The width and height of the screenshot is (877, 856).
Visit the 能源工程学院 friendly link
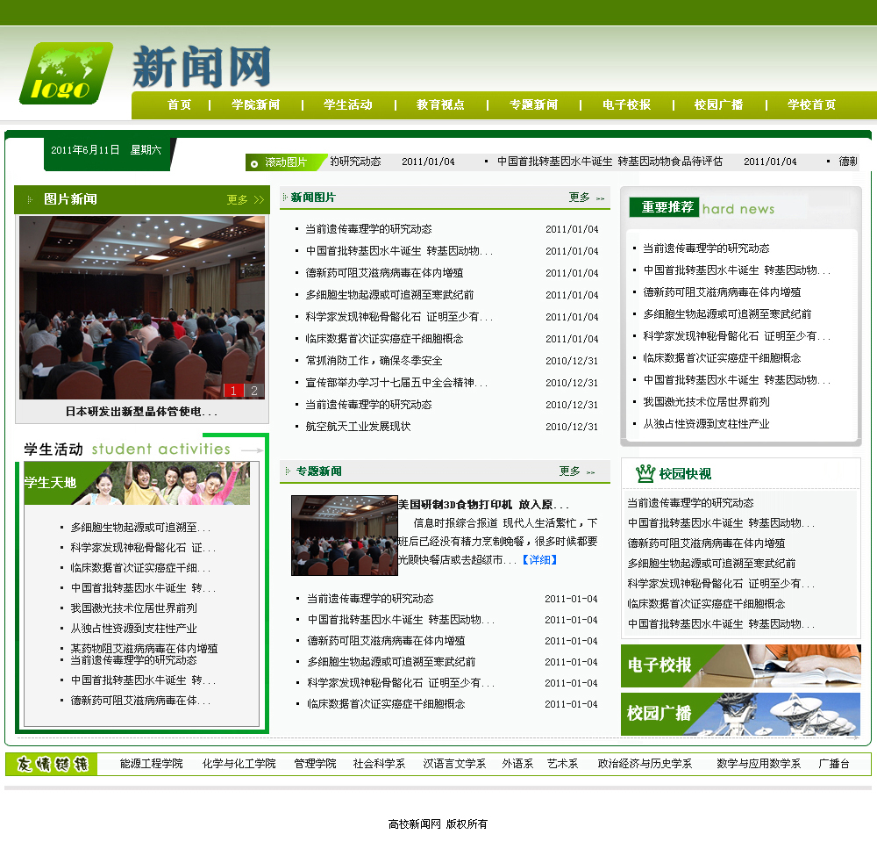(x=151, y=764)
